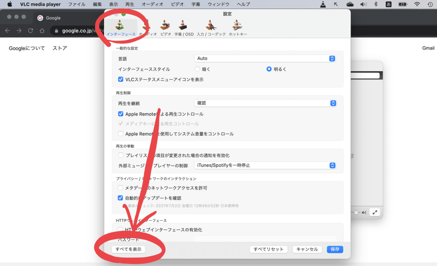Open the 字幕 / OSD preferences icon
This screenshot has height=266, width=437.
(x=184, y=28)
